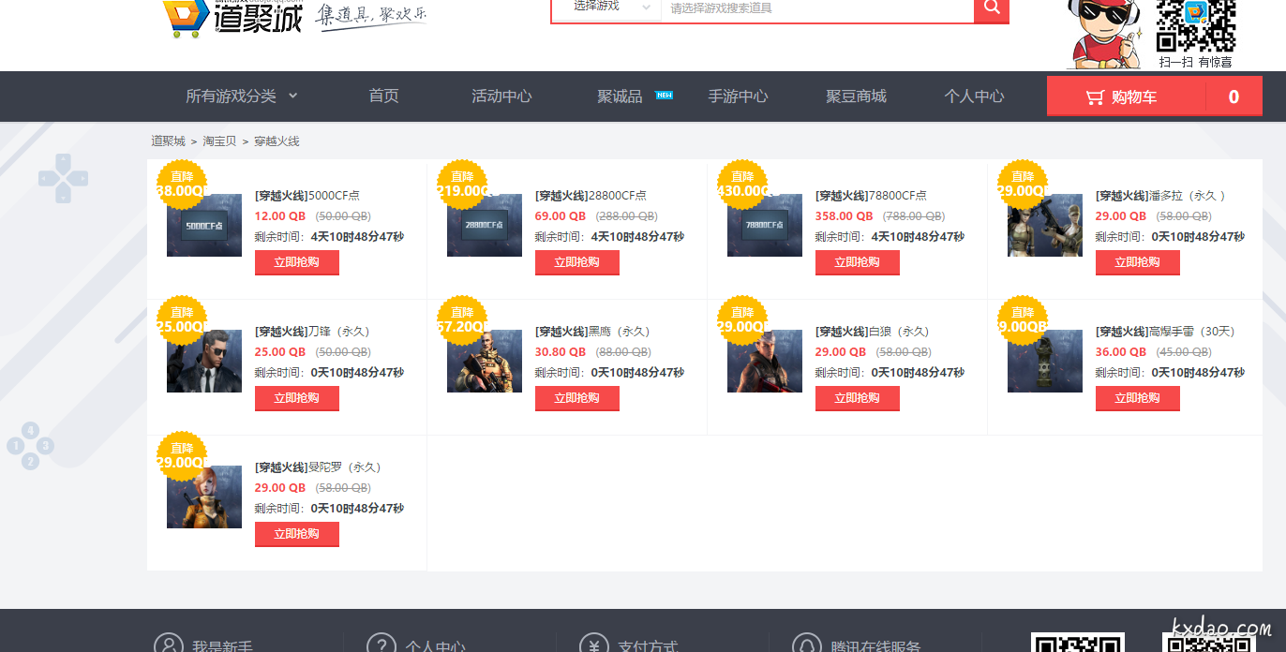
Task: Click the 淘宝贝 breadcrumb link
Action: pyautogui.click(x=219, y=141)
